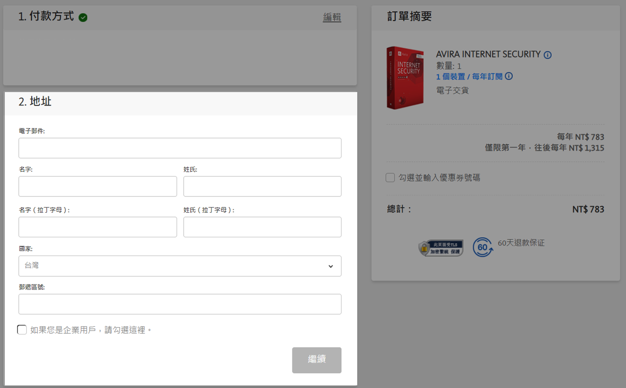Focus the 電子郵件 email input field
Viewport: 626px width, 388px height.
pos(180,148)
